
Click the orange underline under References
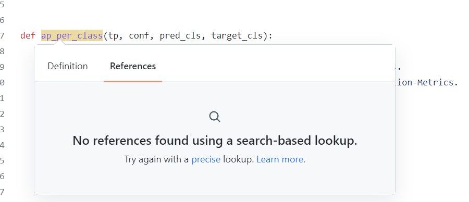(x=133, y=81)
